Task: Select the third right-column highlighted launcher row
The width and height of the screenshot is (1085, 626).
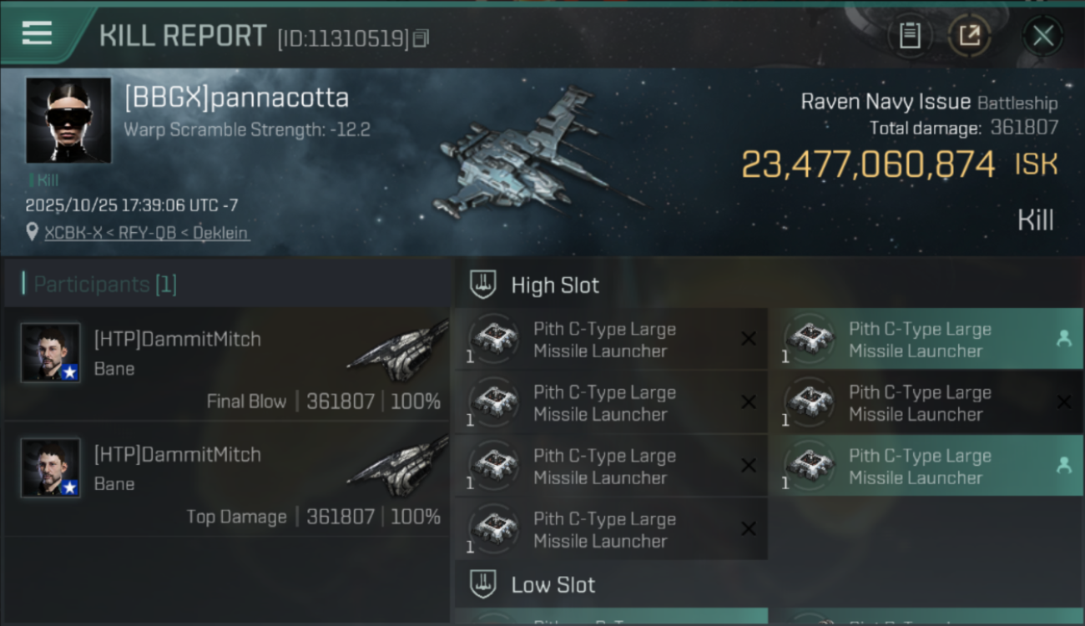Action: click(926, 466)
